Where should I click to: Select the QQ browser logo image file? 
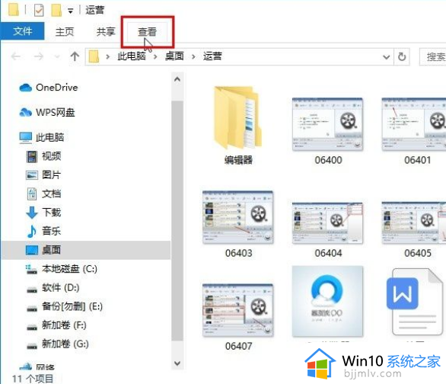[x=328, y=301]
